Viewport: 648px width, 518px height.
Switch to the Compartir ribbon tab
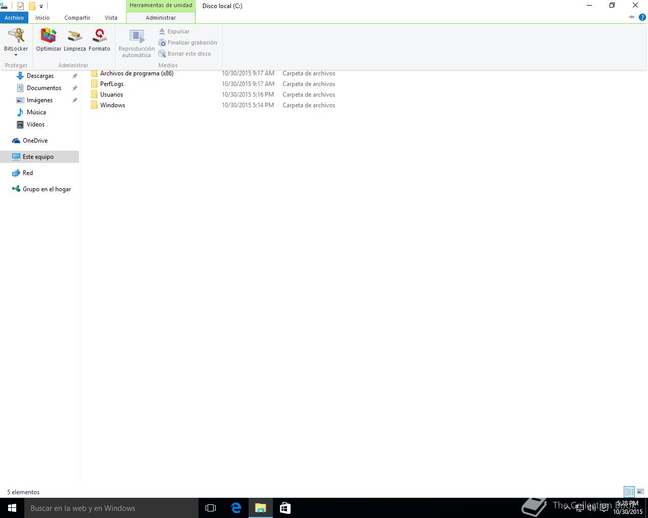(x=77, y=18)
